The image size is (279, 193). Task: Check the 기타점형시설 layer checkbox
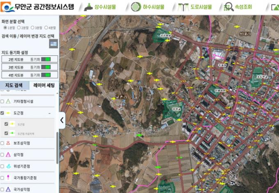coord(2,101)
